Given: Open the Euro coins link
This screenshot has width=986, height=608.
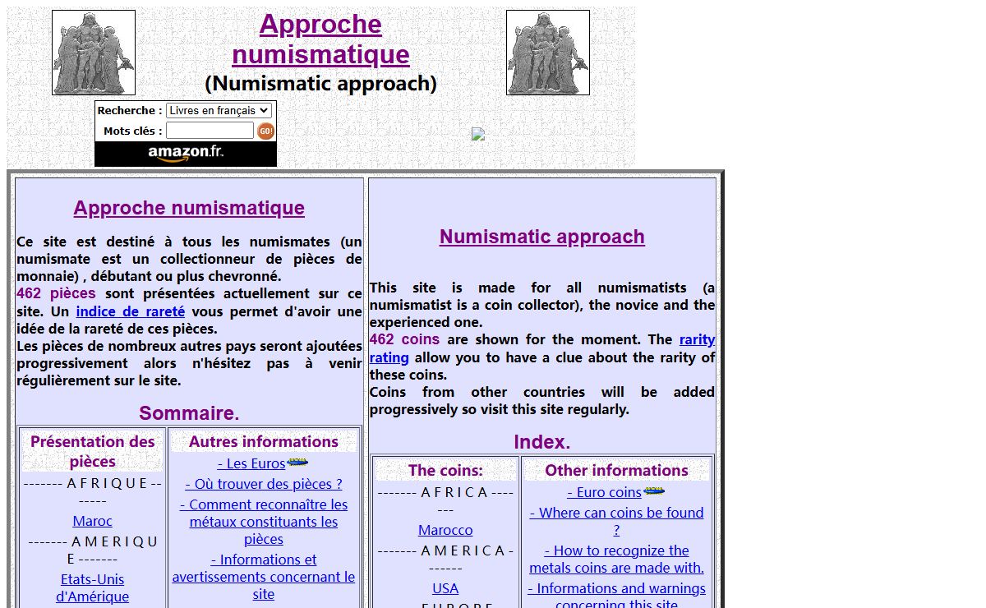Looking at the screenshot, I should (x=604, y=492).
